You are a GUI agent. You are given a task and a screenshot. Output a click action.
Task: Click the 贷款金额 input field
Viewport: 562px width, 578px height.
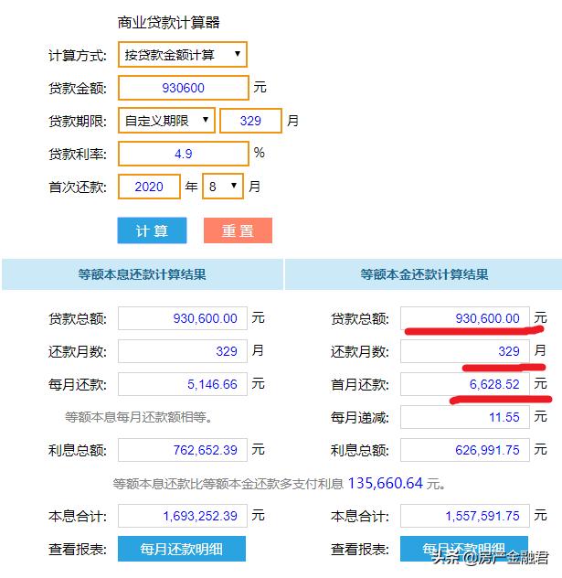tap(183, 88)
